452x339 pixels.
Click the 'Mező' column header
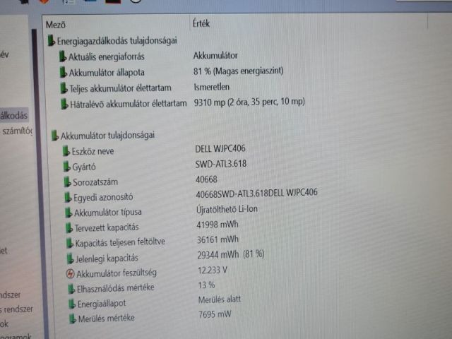[55, 25]
